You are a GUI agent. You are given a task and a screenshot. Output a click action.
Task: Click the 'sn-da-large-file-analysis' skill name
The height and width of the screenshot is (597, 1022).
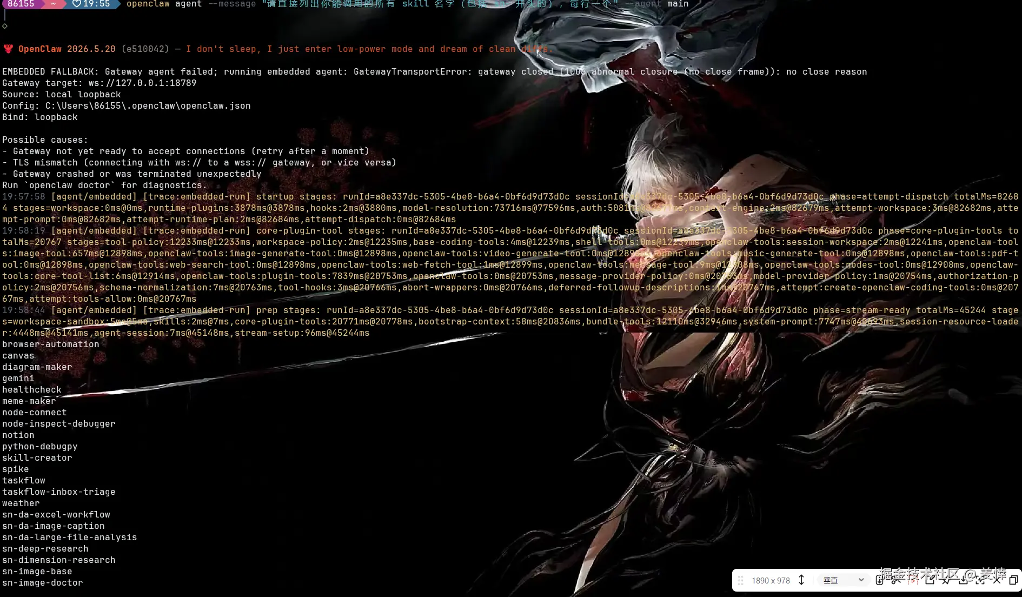click(x=70, y=538)
